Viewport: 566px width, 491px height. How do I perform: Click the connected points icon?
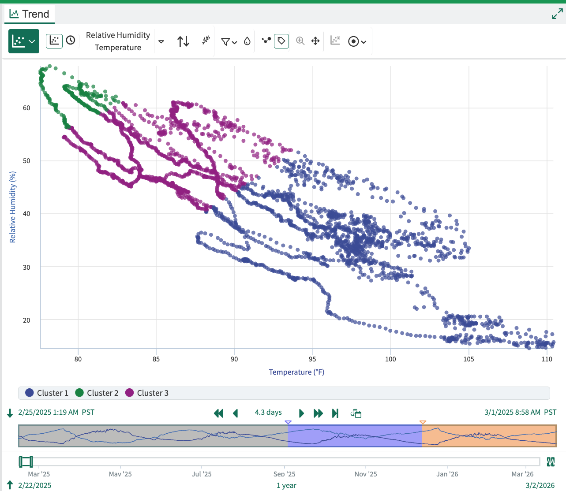click(266, 41)
